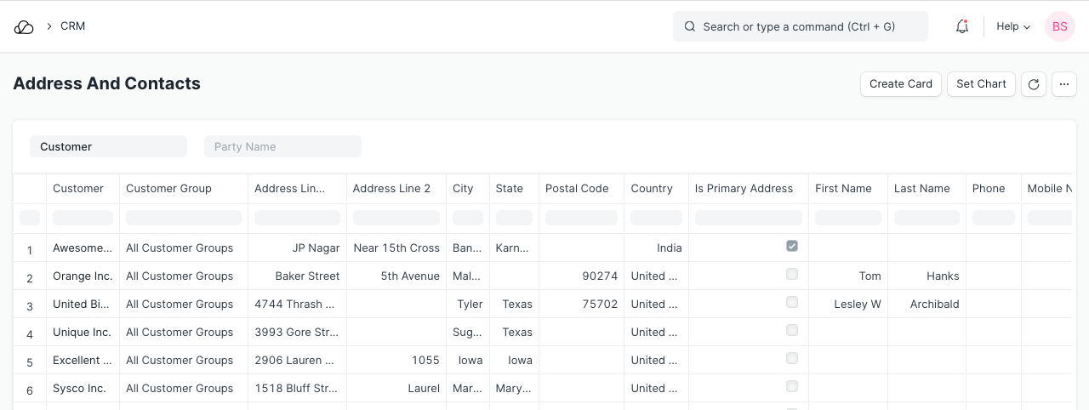
Task: Focus the Party Name filter field
Action: [282, 146]
